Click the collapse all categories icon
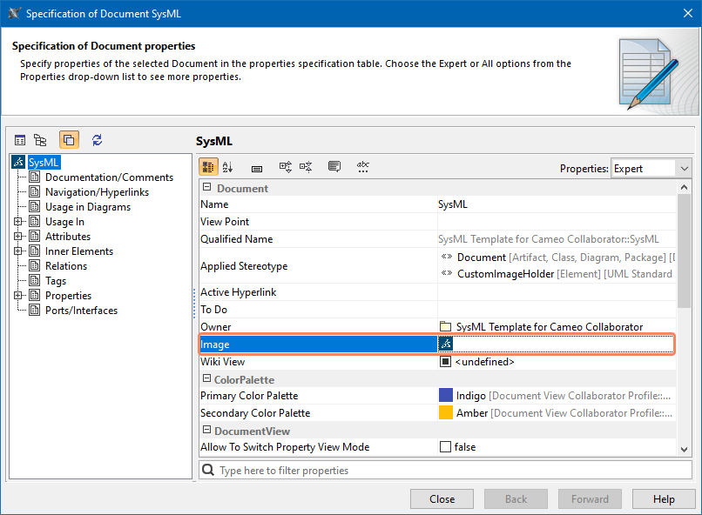This screenshot has height=515, width=702. click(x=306, y=167)
